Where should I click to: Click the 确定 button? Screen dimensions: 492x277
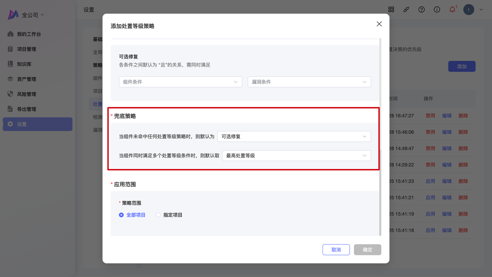coord(367,250)
